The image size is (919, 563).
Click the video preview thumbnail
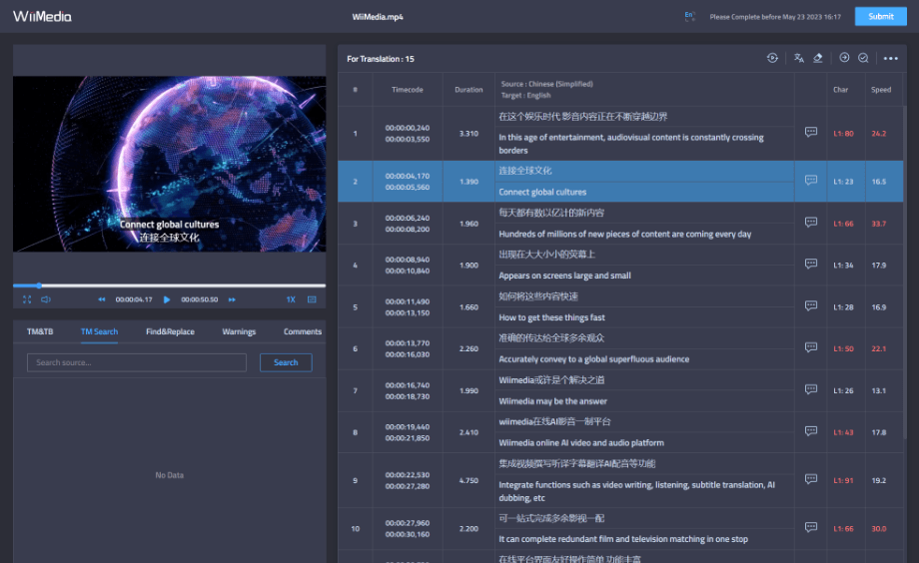(170, 164)
